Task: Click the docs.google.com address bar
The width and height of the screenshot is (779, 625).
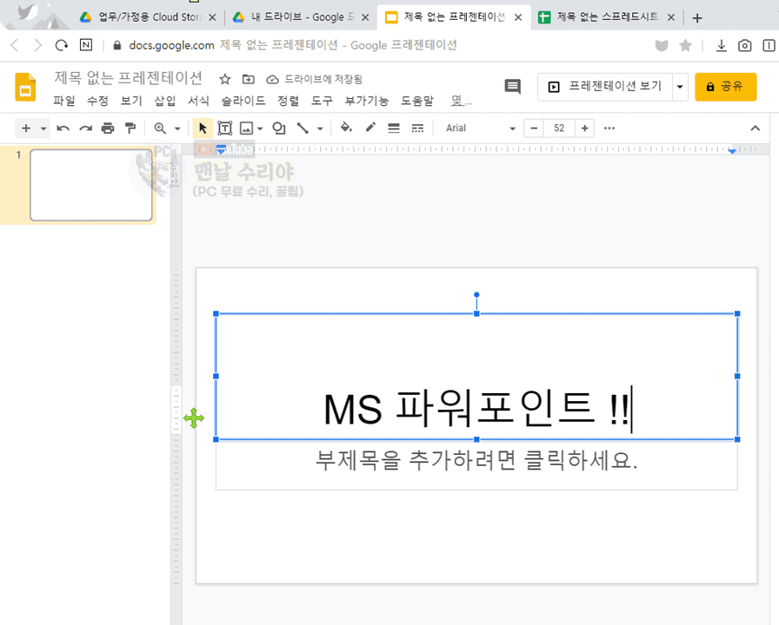Action: [x=293, y=45]
